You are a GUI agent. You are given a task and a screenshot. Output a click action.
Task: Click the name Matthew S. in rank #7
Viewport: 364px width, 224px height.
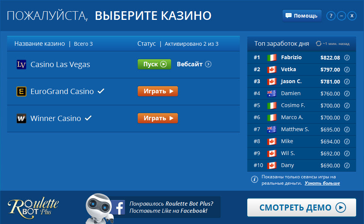(x=295, y=129)
